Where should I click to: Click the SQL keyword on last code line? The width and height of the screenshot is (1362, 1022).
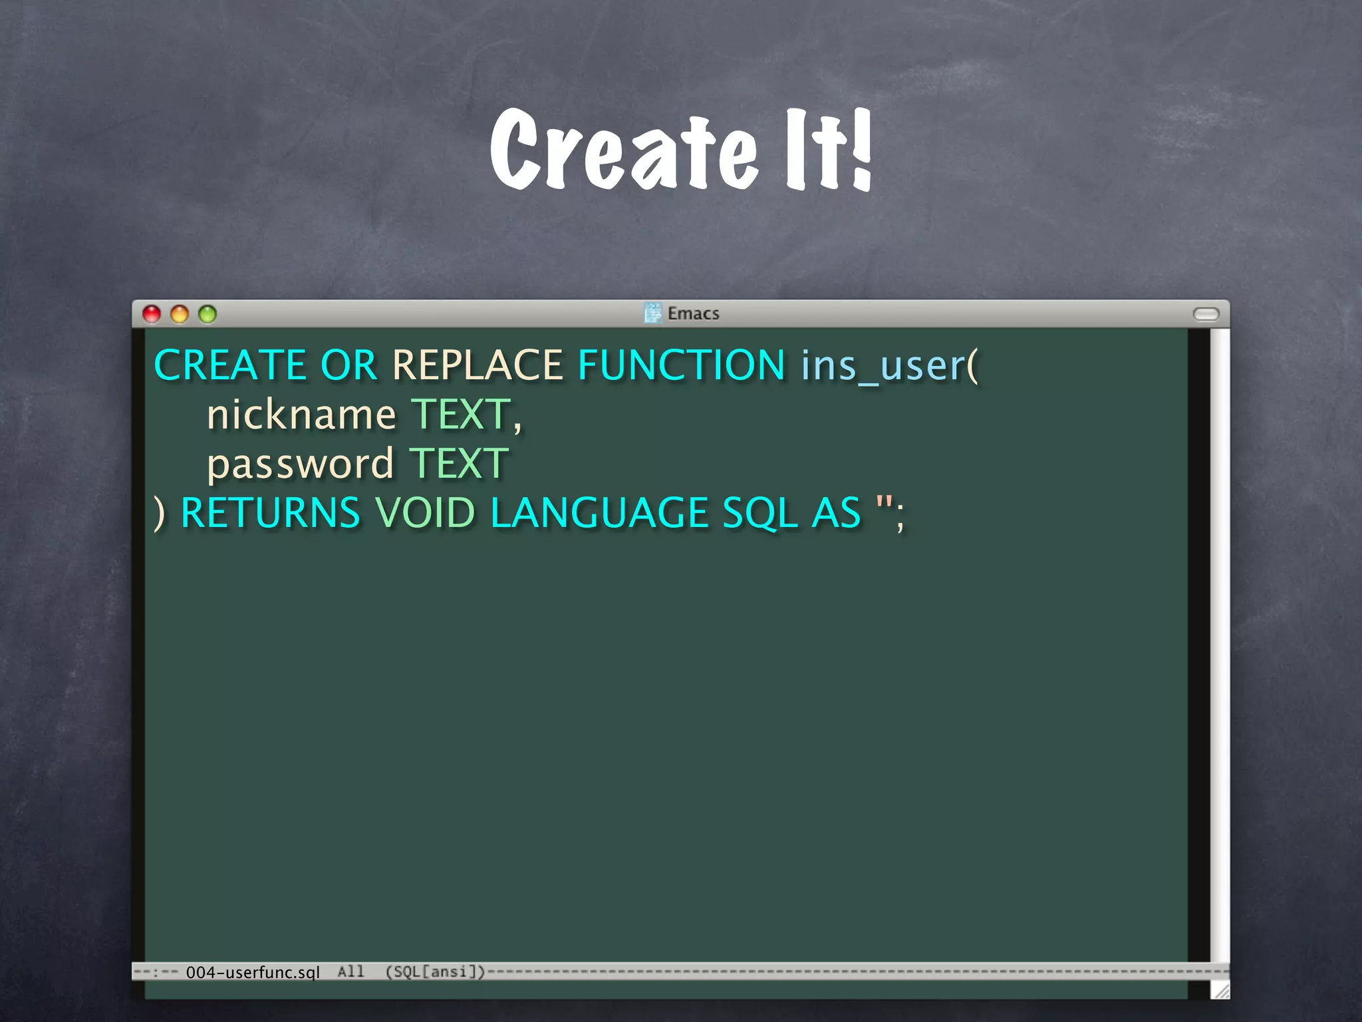pyautogui.click(x=760, y=514)
